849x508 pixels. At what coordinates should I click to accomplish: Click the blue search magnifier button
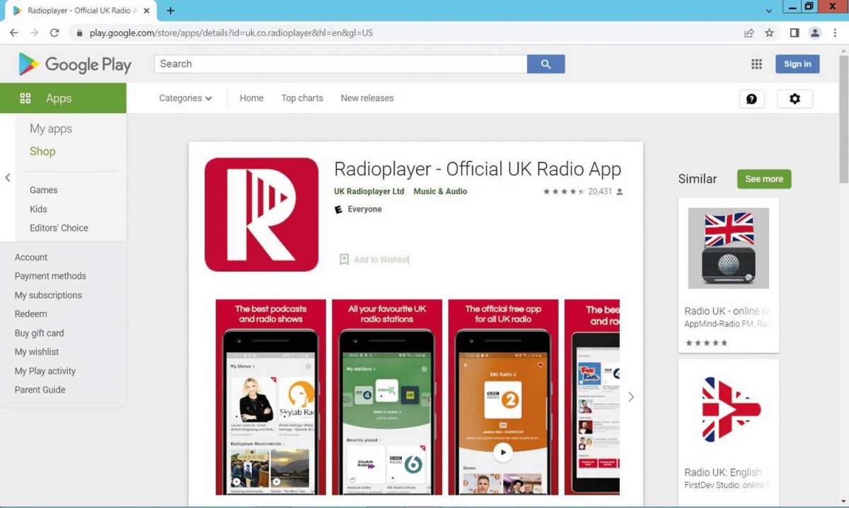[545, 64]
